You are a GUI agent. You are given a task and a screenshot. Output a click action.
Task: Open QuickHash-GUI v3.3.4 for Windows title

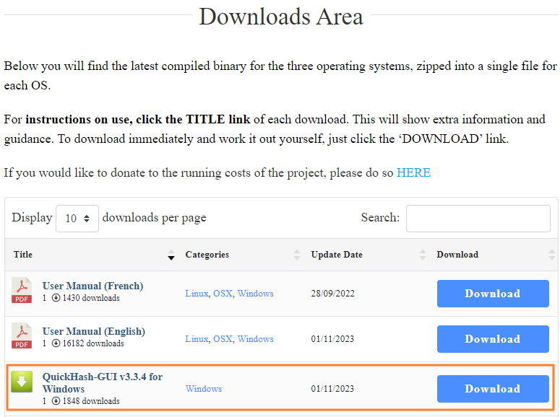(x=102, y=383)
